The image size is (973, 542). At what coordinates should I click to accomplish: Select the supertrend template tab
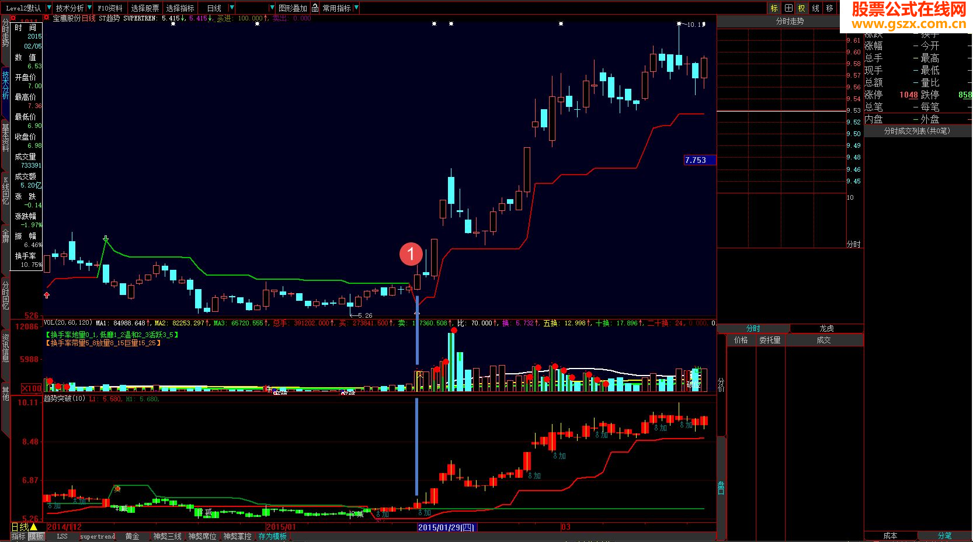pyautogui.click(x=98, y=536)
